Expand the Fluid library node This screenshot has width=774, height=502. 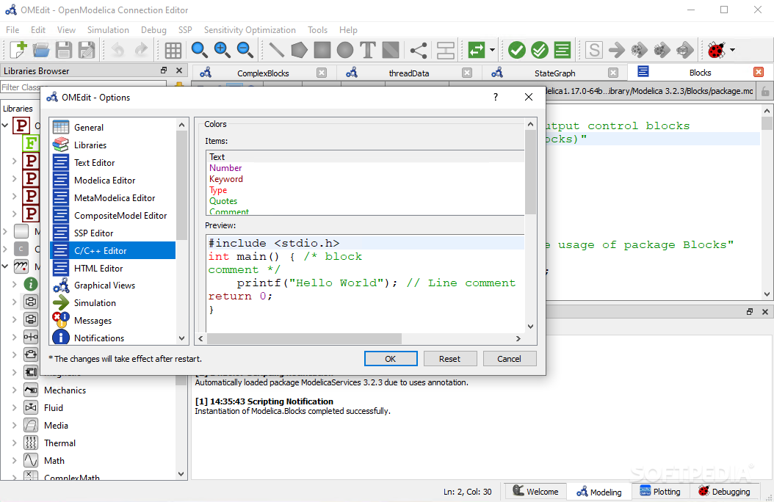pyautogui.click(x=14, y=408)
